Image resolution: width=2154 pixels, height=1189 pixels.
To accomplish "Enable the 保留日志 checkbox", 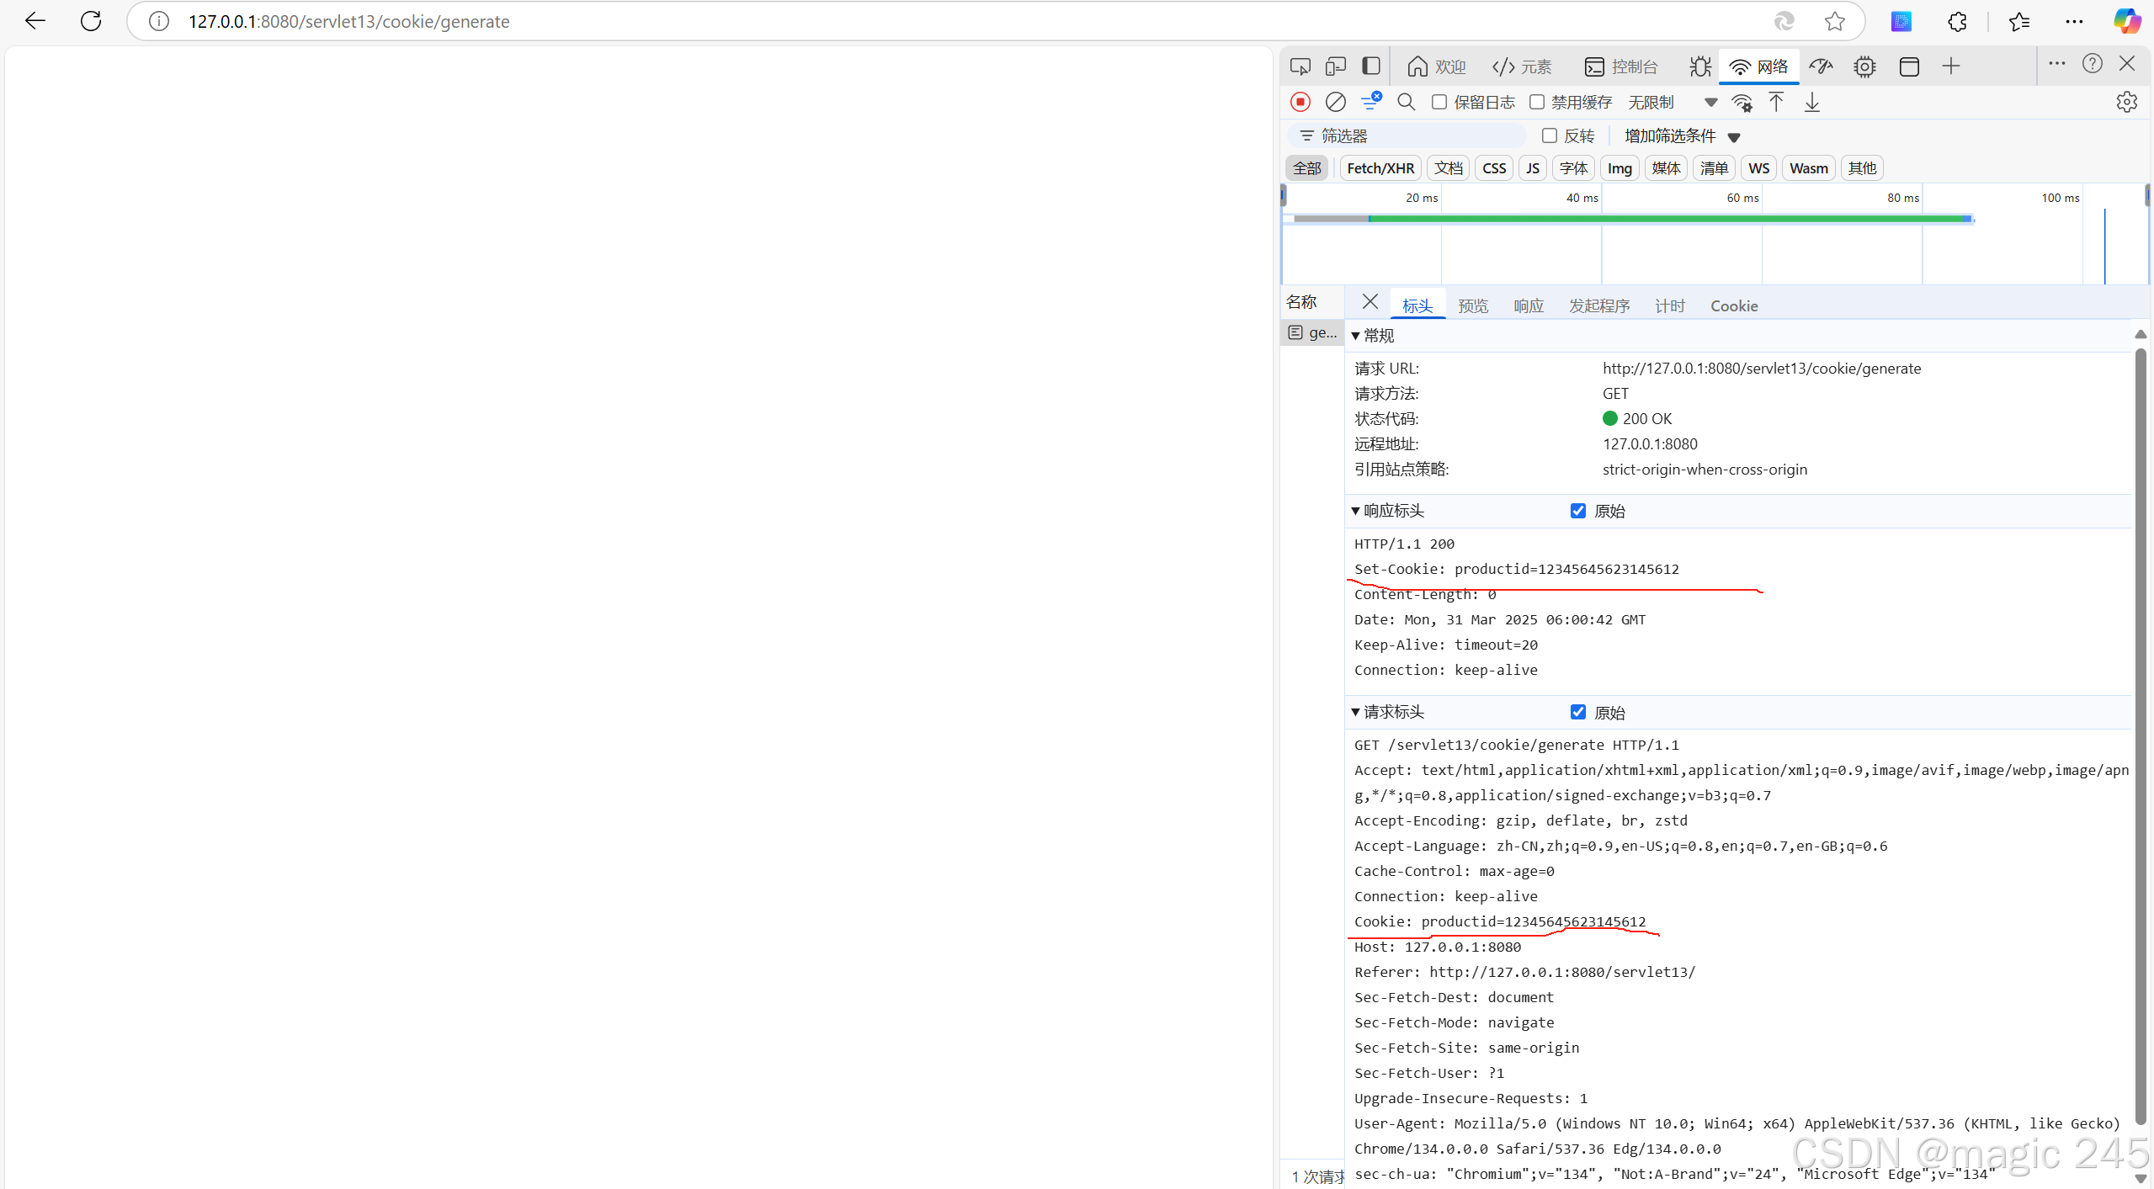I will click(1439, 102).
